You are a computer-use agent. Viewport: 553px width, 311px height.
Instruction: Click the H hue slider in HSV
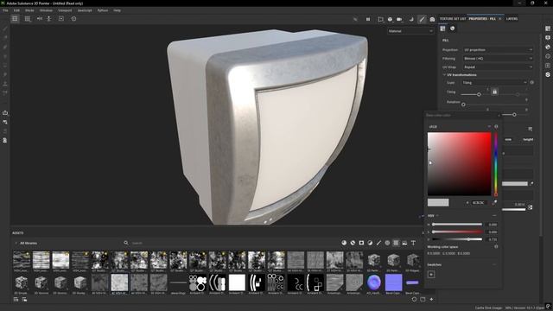coord(457,225)
